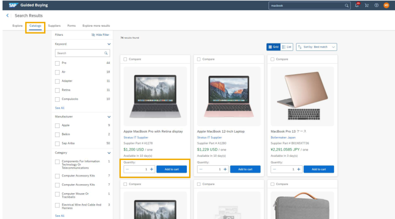Click magnifier in Keyword filter search
The width and height of the screenshot is (395, 219).
106,53
